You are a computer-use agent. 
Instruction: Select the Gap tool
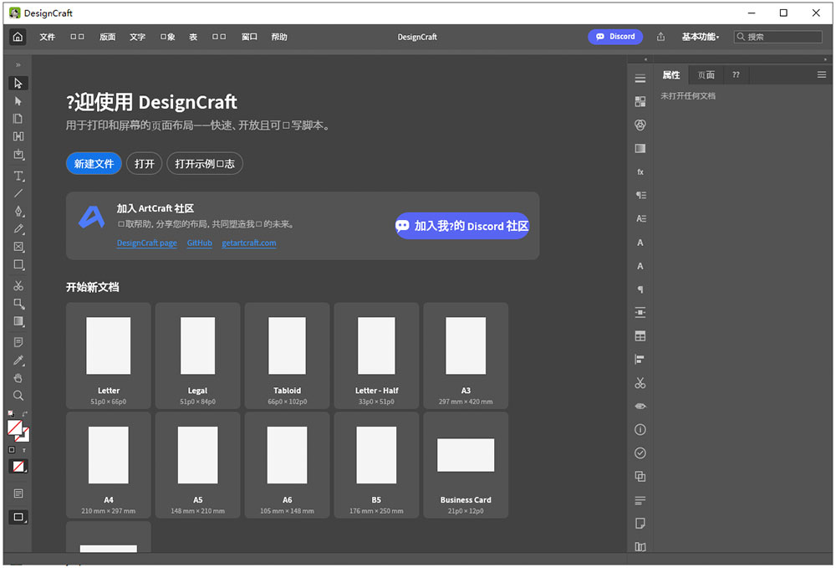pyautogui.click(x=18, y=136)
